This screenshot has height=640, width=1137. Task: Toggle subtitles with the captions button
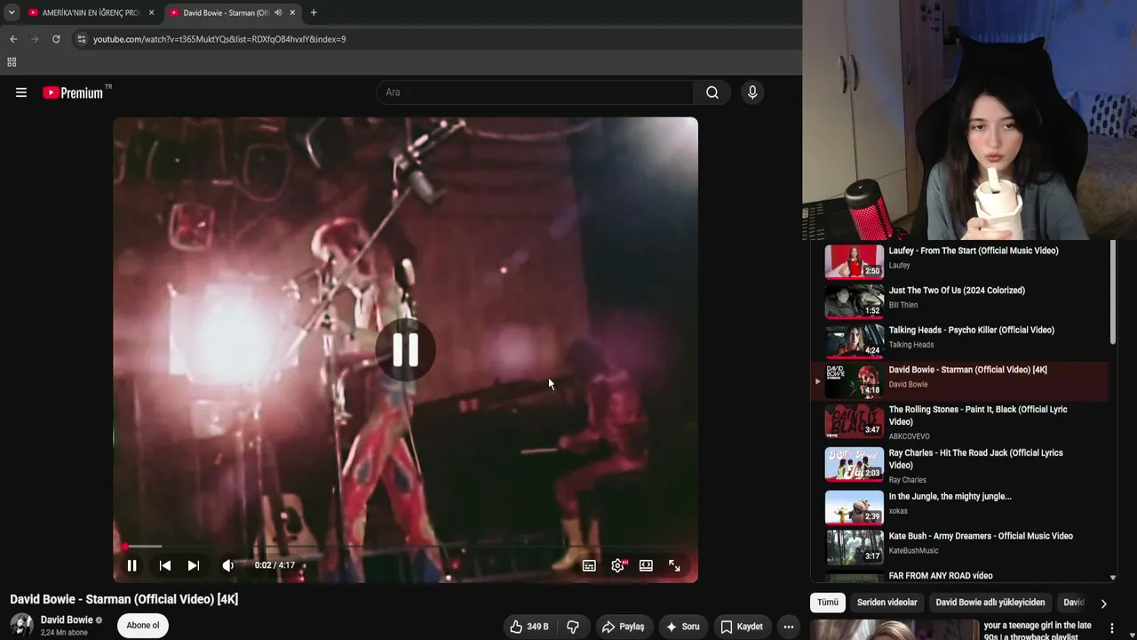[x=589, y=565]
